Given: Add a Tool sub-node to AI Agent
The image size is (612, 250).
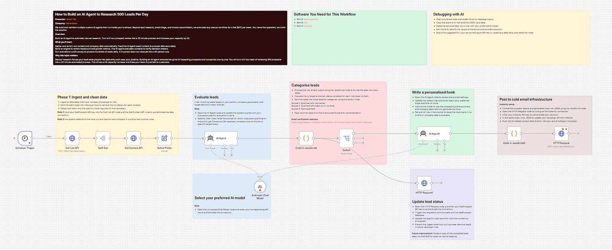Looking at the screenshot, I should [x=231, y=155].
